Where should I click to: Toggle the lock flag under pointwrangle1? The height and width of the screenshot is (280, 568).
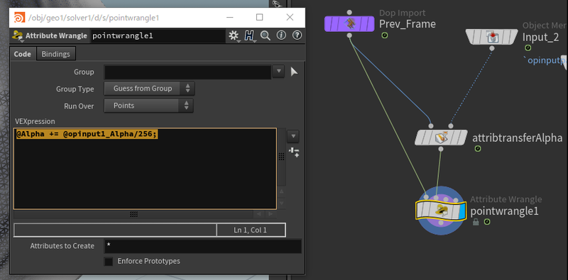[x=476, y=222]
